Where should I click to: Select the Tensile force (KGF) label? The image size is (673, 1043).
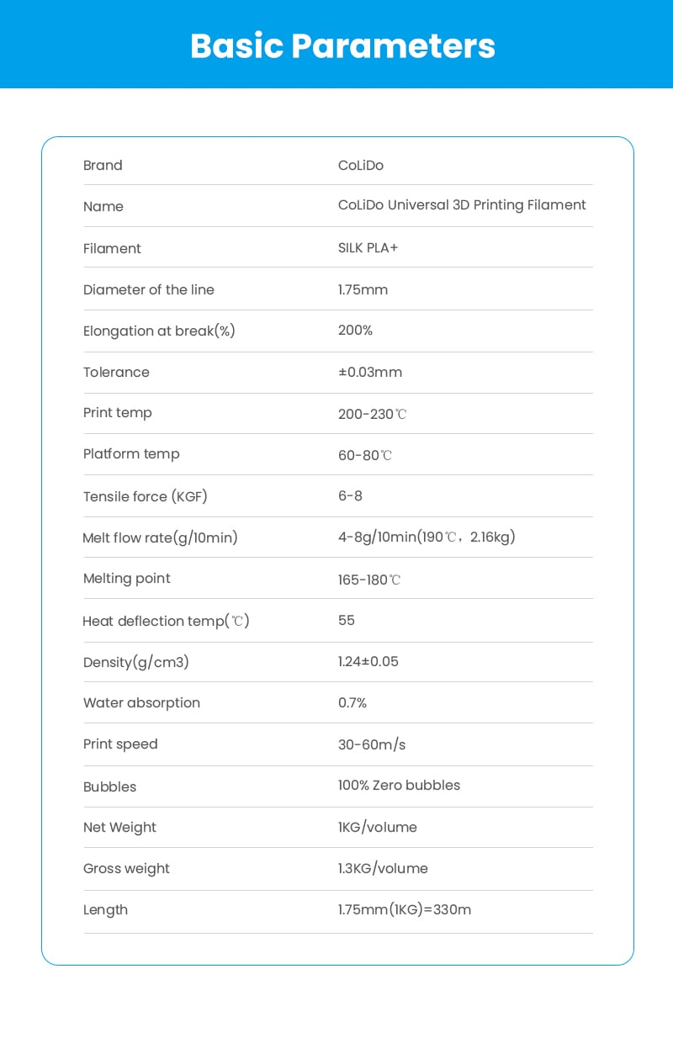click(x=145, y=496)
